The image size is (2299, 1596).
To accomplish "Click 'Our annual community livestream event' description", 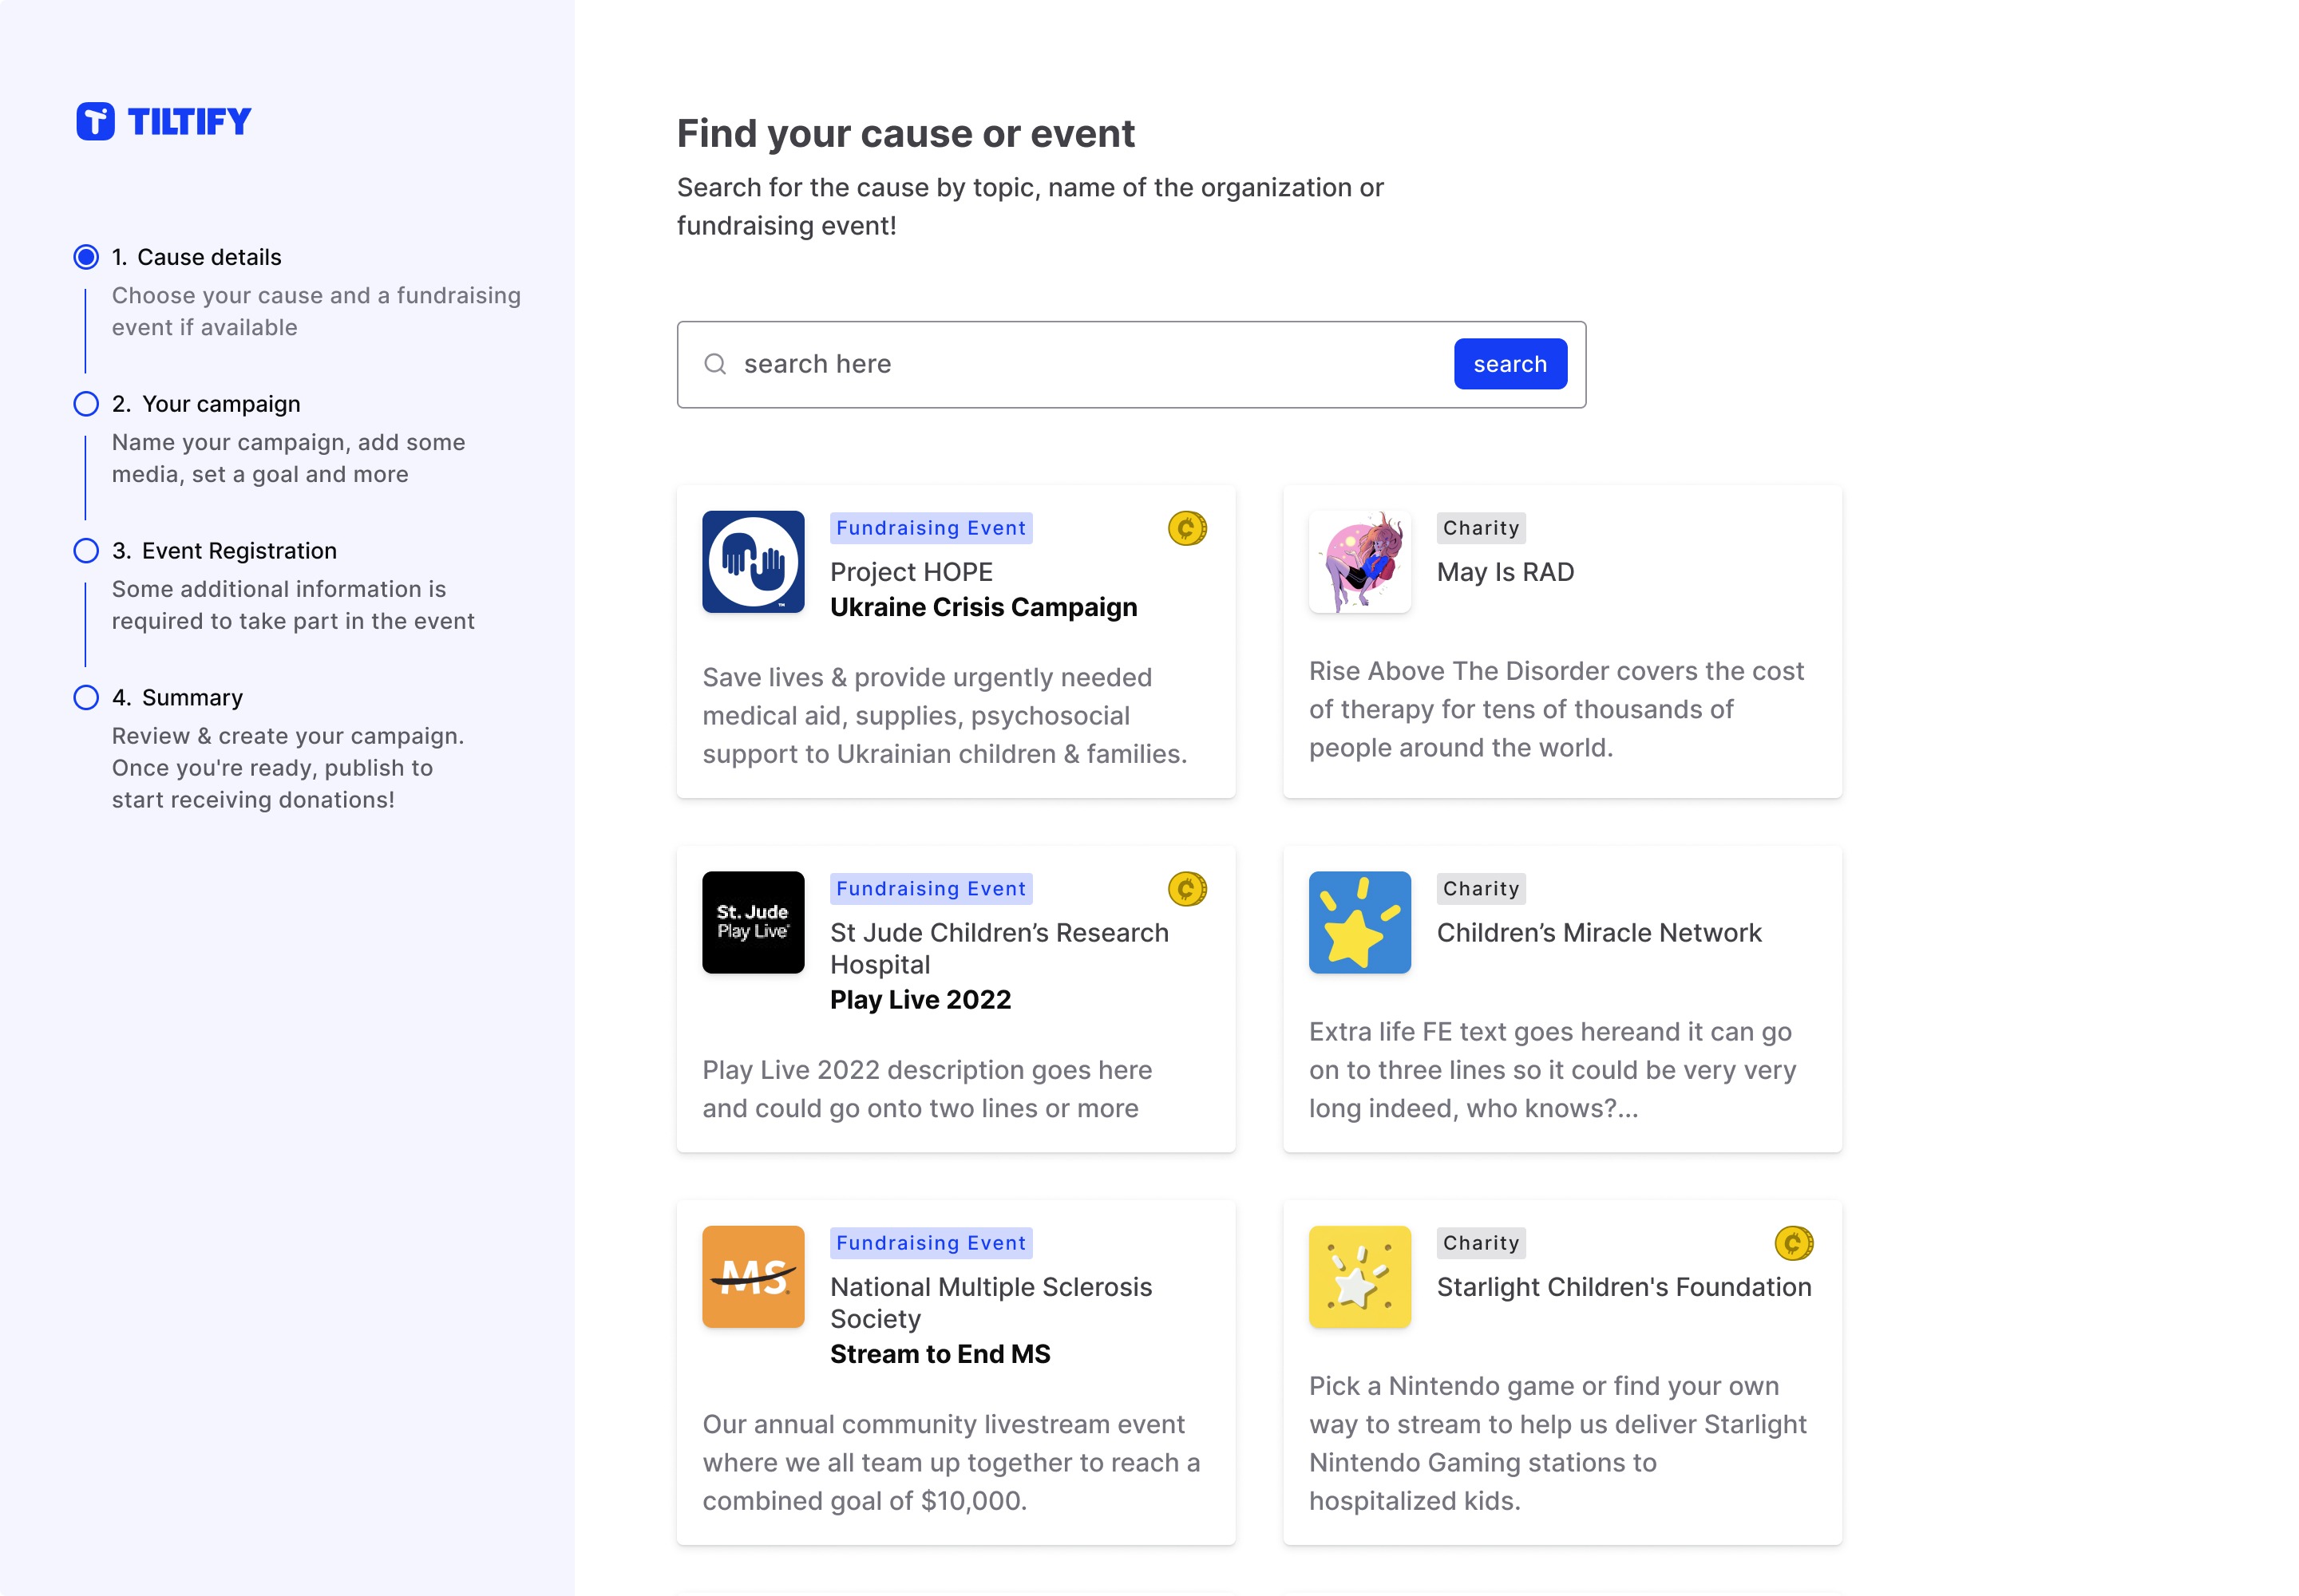I will [x=951, y=1463].
